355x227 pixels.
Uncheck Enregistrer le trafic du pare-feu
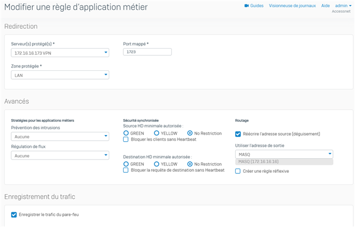pyautogui.click(x=14, y=215)
